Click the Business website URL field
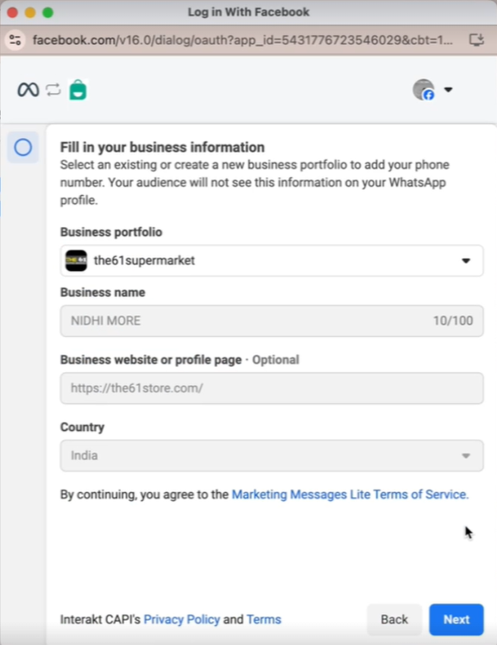Viewport: 497px width, 645px height. pyautogui.click(x=272, y=388)
